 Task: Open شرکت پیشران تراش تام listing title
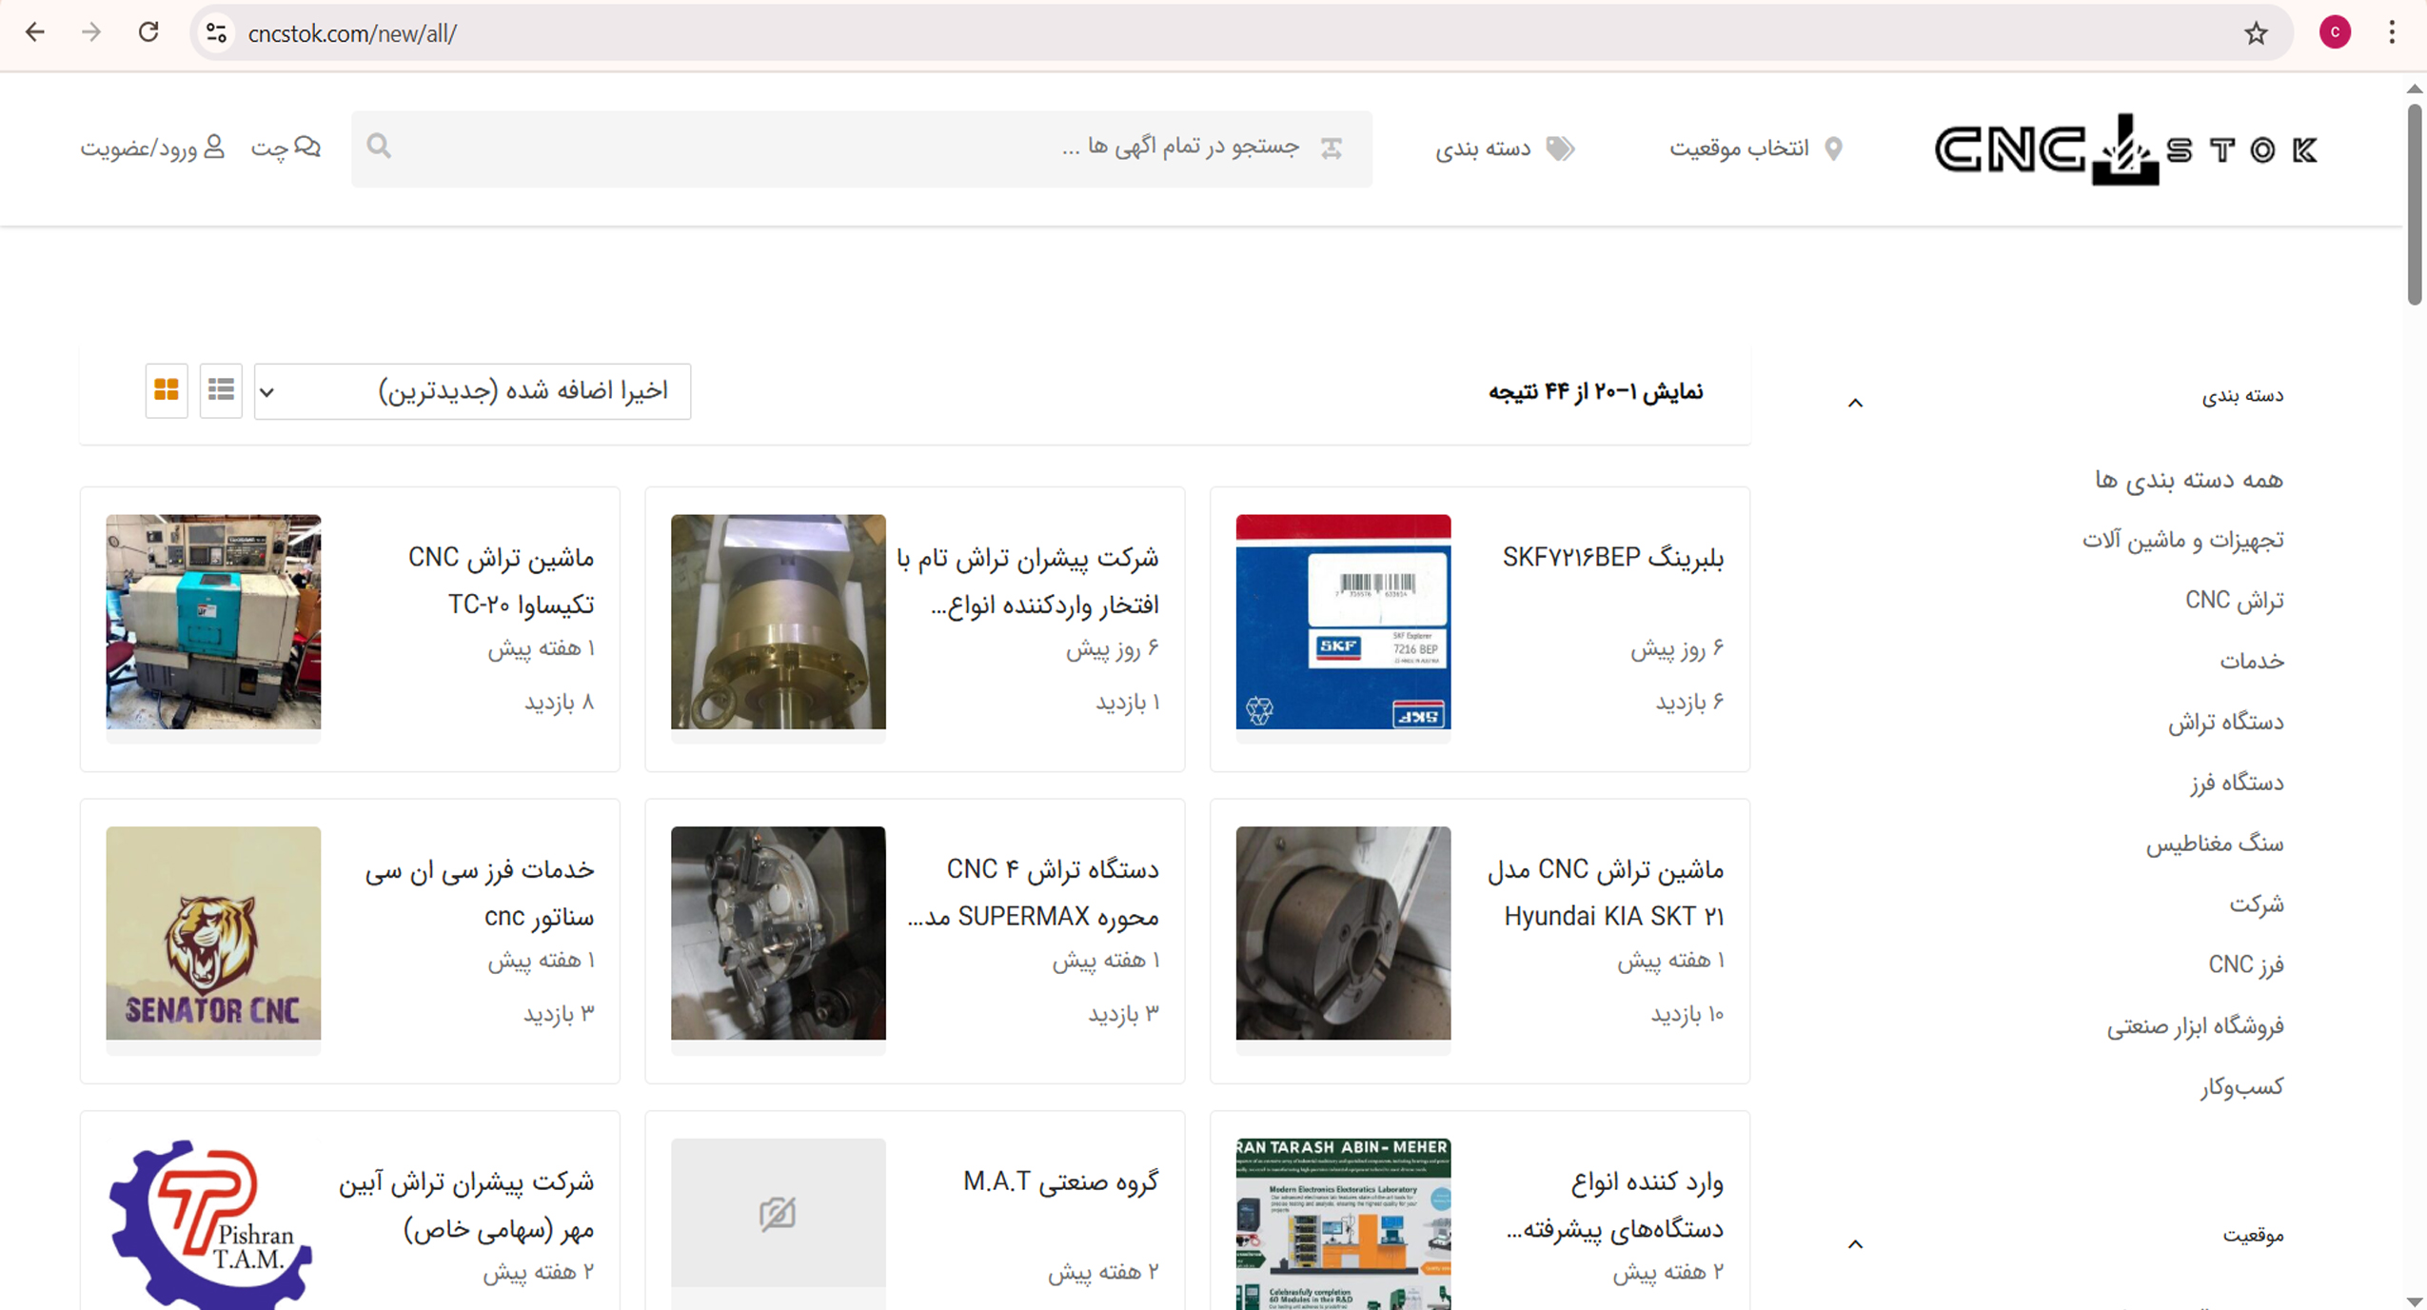pyautogui.click(x=1027, y=581)
